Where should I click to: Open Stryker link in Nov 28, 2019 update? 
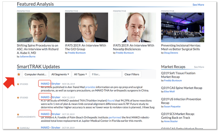click(x=56, y=84)
